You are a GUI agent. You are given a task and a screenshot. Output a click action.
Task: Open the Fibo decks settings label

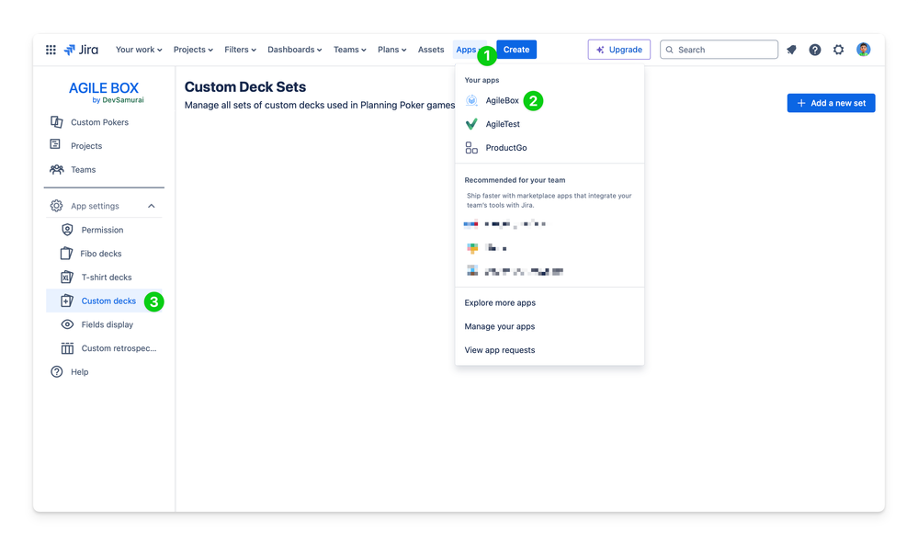pos(101,254)
